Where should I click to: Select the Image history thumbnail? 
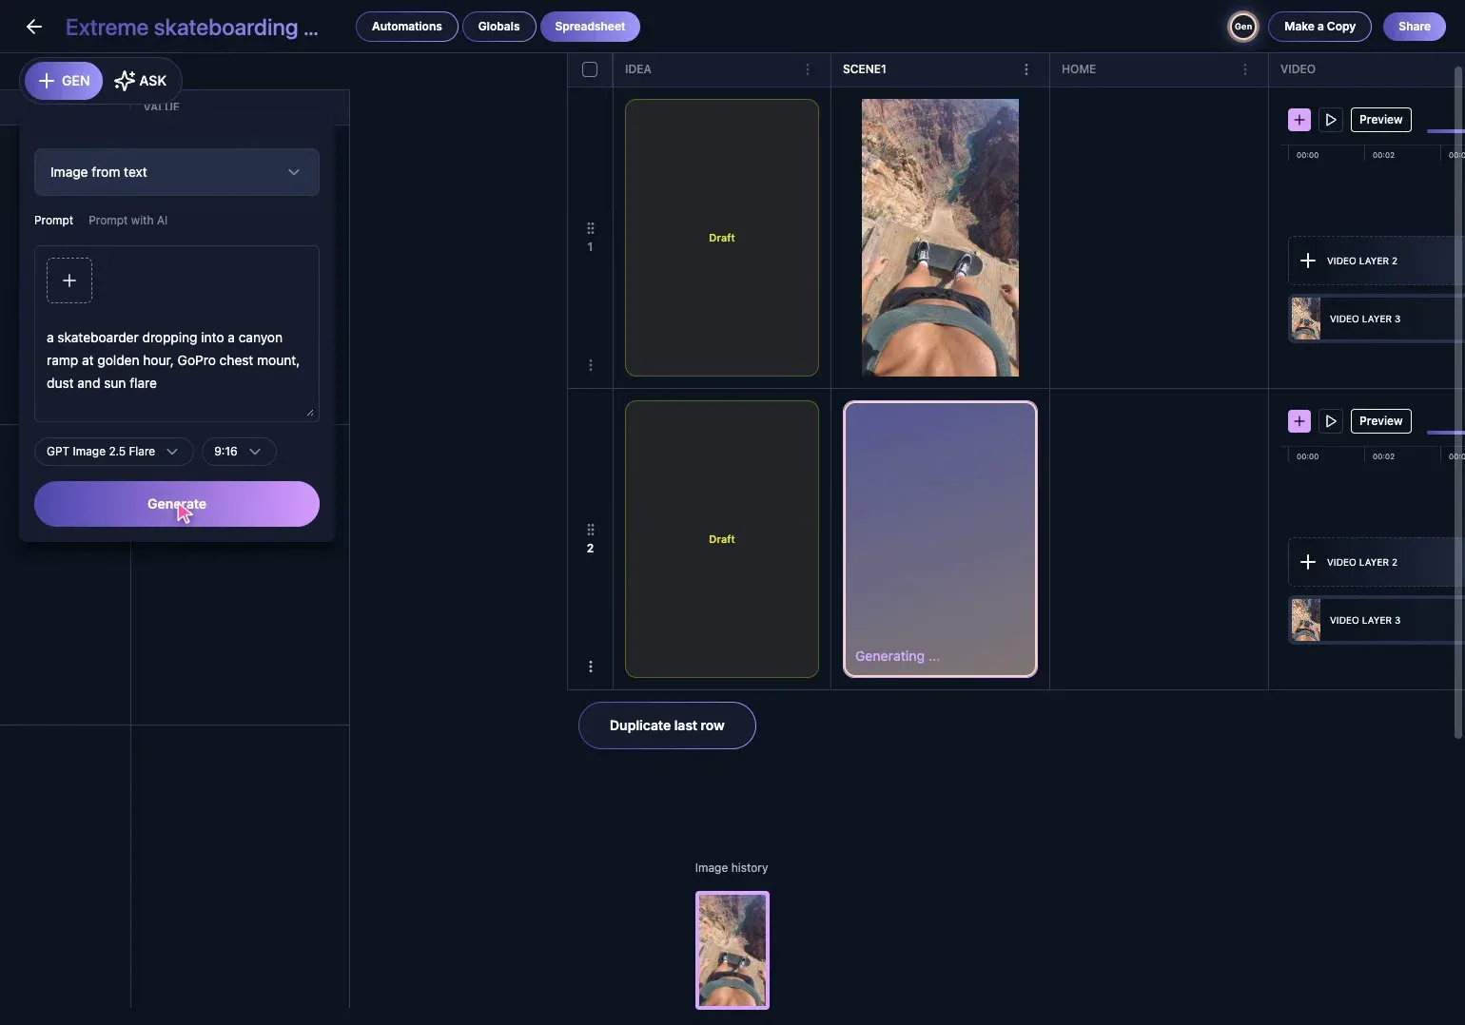732,950
